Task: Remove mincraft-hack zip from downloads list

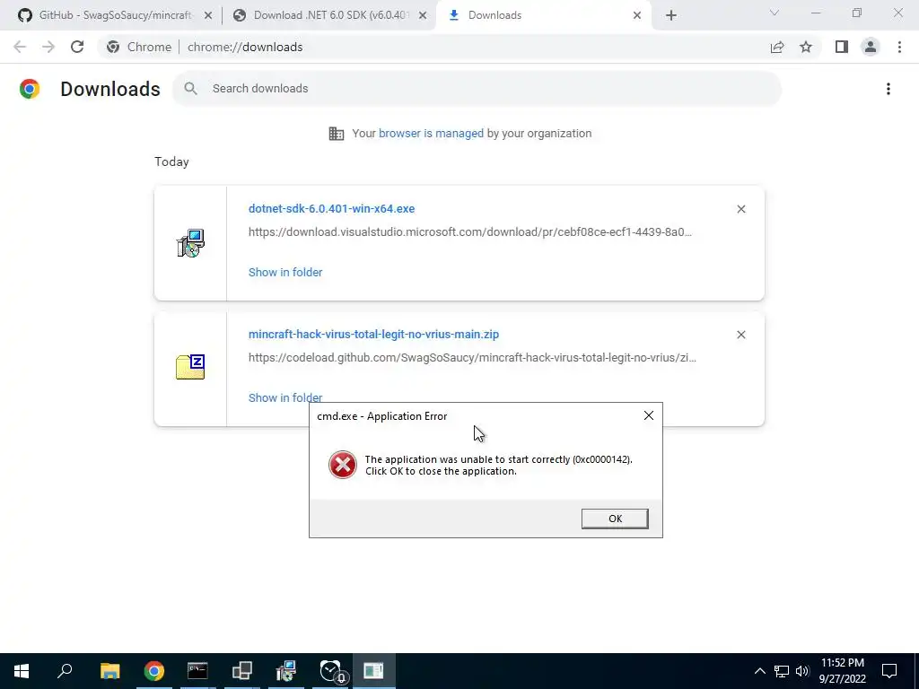Action: [x=740, y=335]
